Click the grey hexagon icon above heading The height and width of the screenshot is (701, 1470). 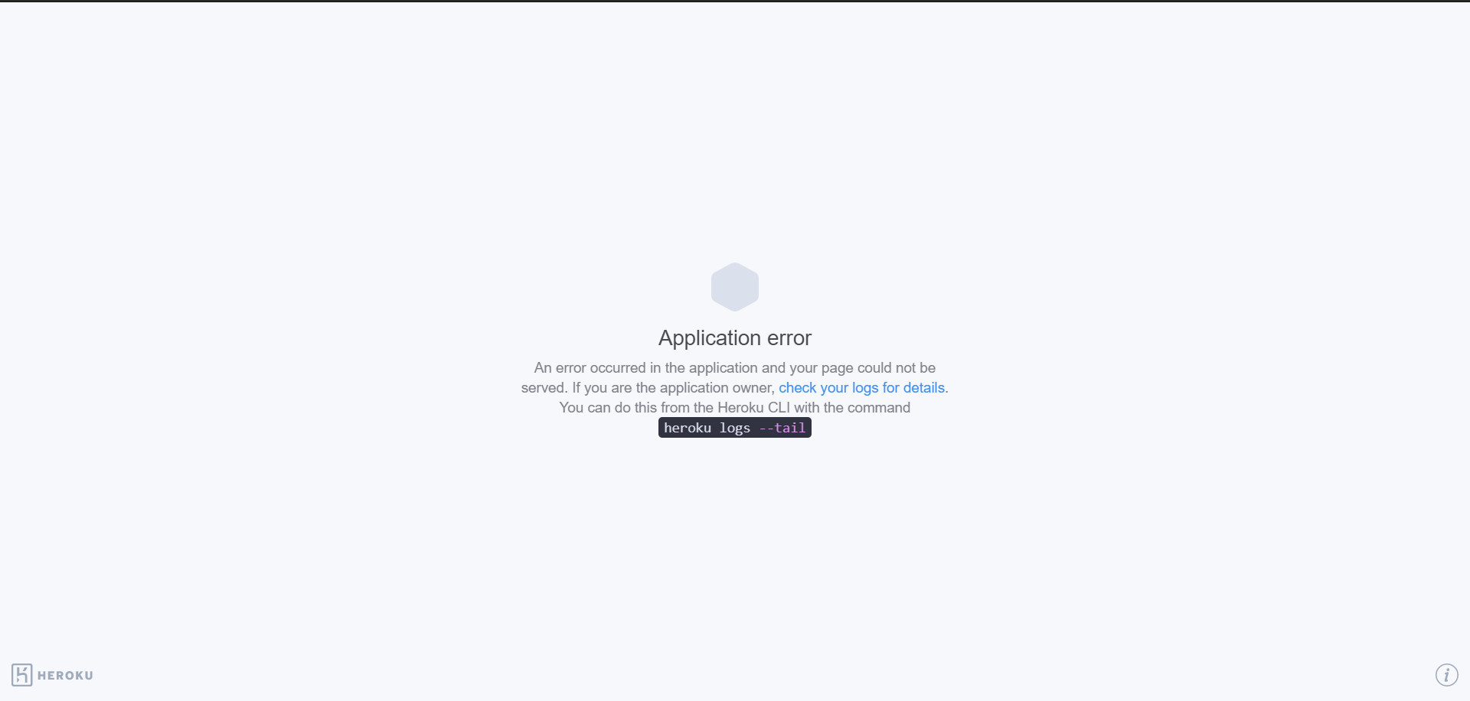(x=735, y=287)
